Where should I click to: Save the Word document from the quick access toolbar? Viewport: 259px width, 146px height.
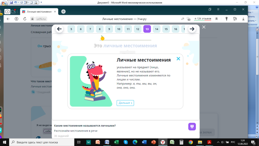click(x=11, y=2)
